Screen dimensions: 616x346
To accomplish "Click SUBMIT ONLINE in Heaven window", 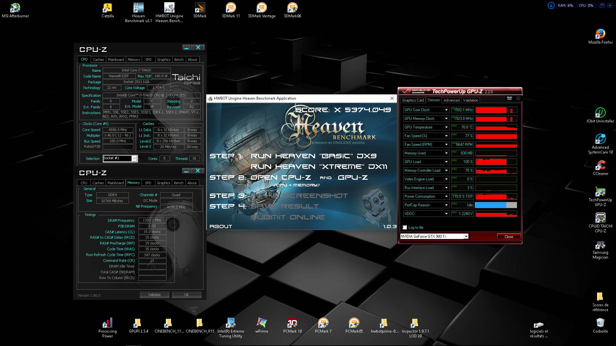I will 287,217.
